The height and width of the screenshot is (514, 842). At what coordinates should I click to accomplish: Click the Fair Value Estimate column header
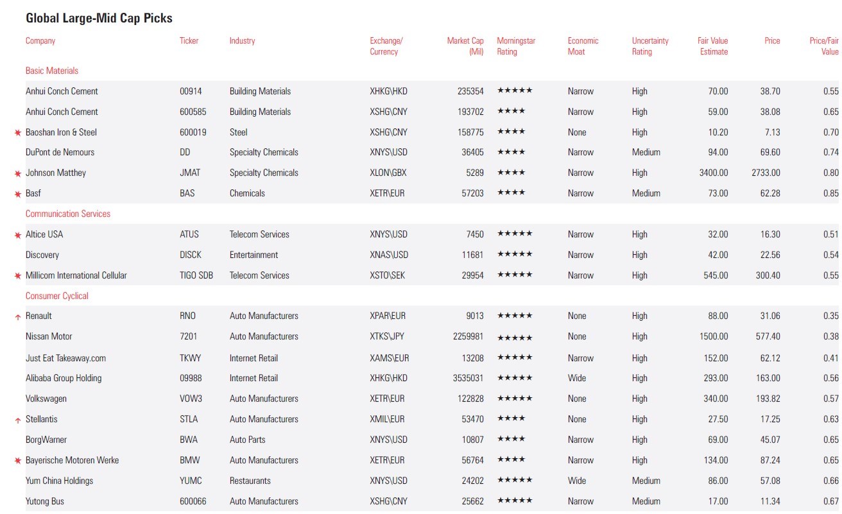712,46
